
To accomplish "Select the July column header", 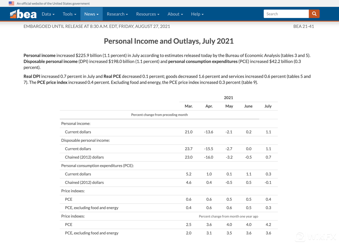I will coord(268,106).
